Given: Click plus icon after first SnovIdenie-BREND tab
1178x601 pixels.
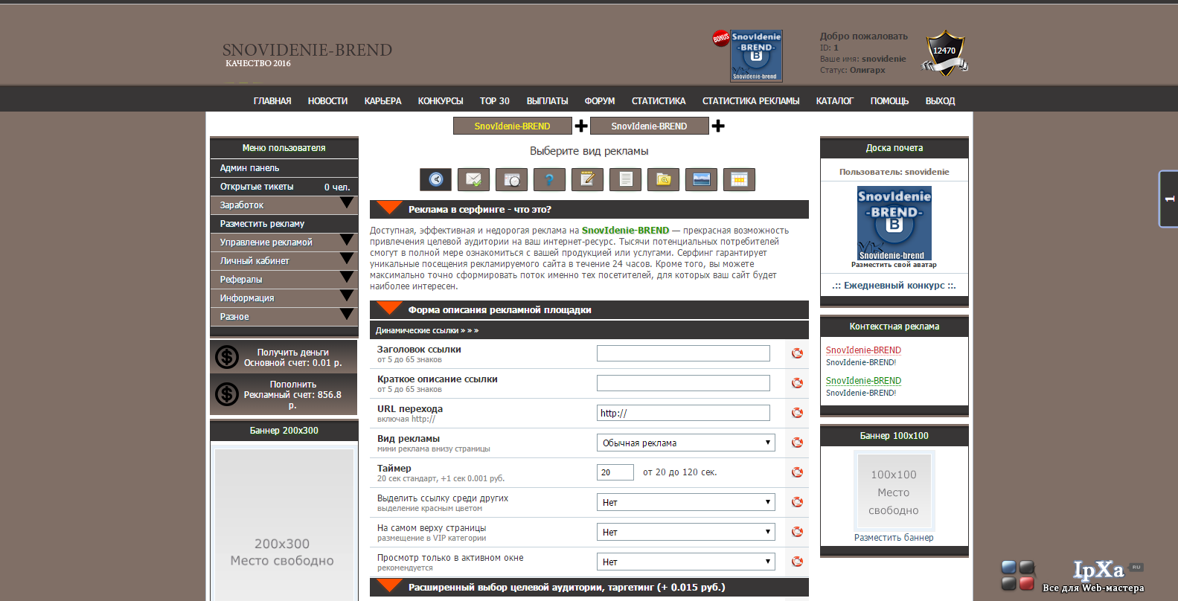Looking at the screenshot, I should tap(581, 126).
